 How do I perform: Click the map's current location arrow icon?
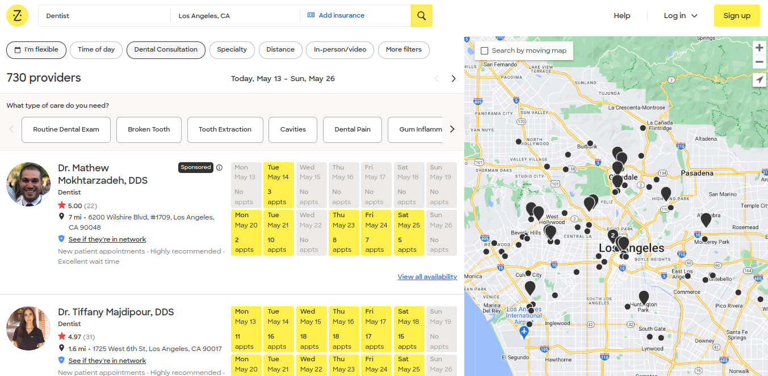pos(759,79)
